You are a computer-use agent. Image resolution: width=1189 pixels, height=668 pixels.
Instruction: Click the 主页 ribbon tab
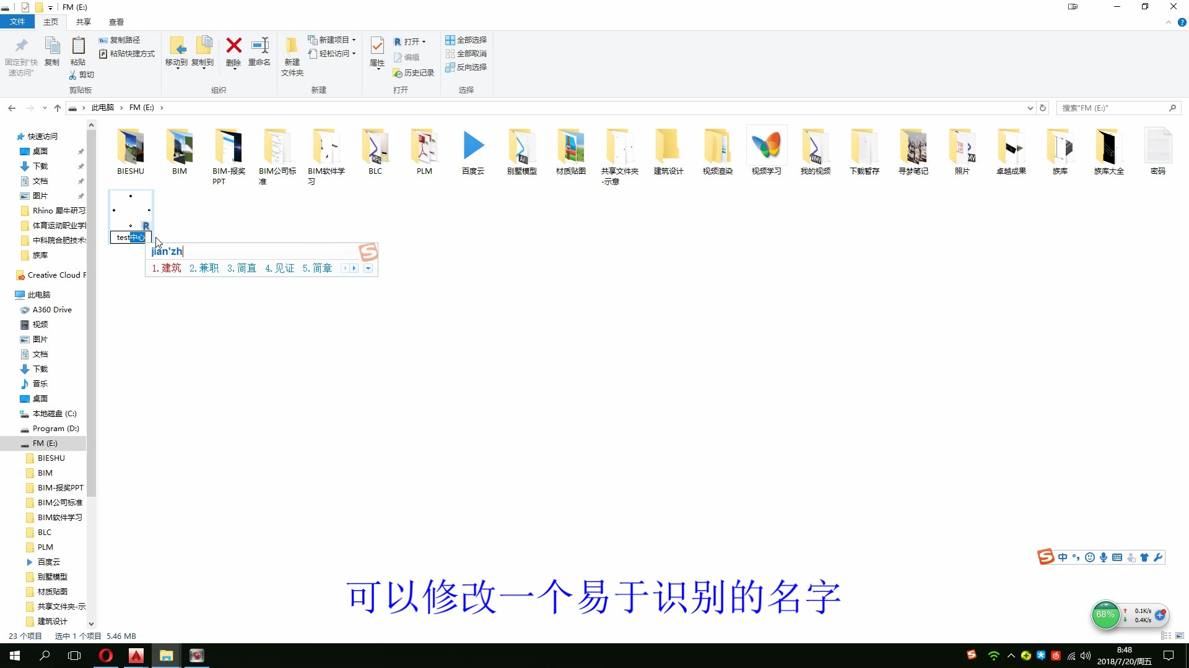(51, 21)
